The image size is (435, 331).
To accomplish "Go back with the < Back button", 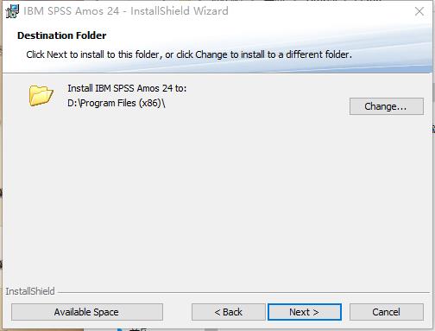I will point(229,312).
